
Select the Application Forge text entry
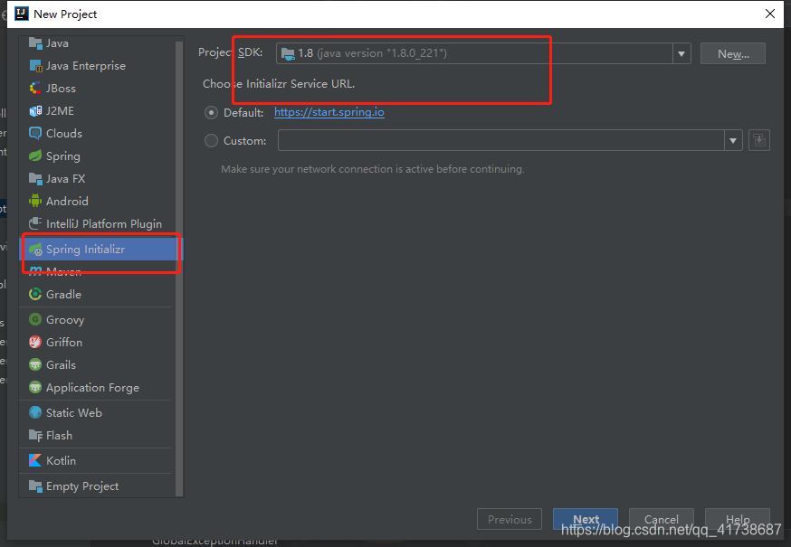click(x=93, y=388)
